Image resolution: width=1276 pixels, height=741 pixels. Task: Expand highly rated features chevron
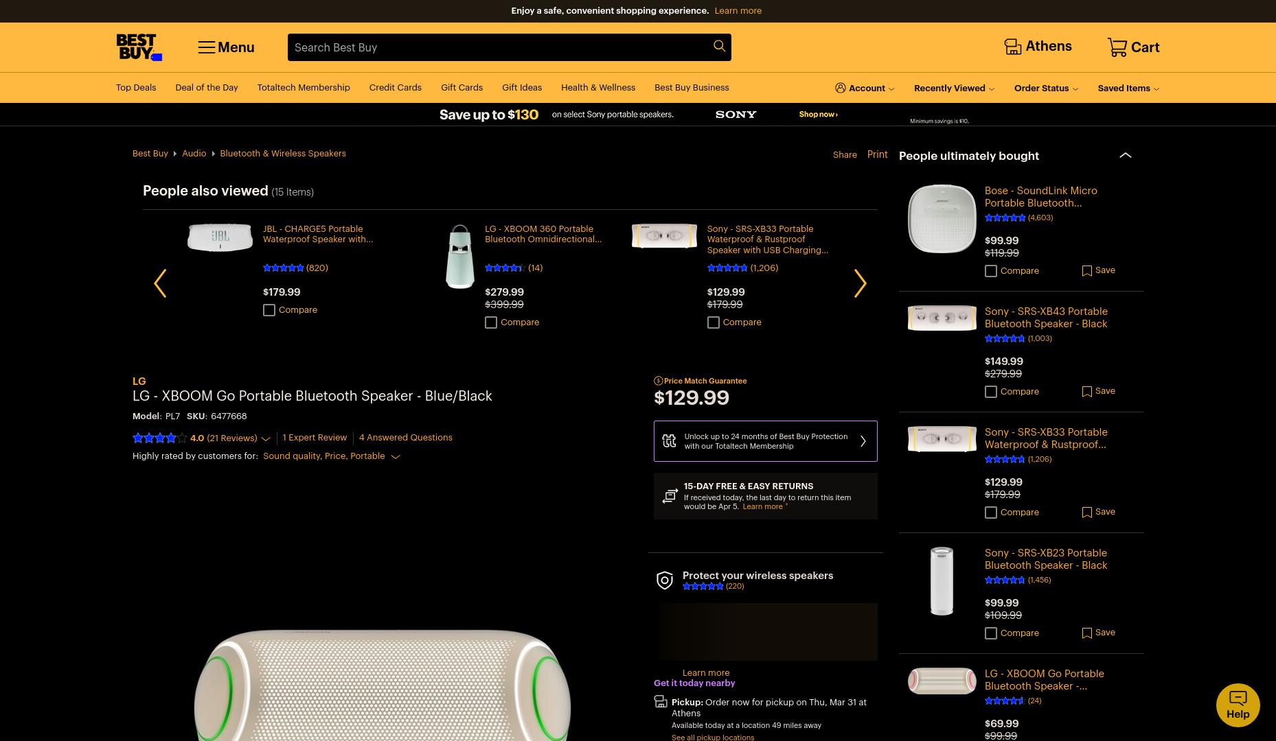[x=395, y=457]
